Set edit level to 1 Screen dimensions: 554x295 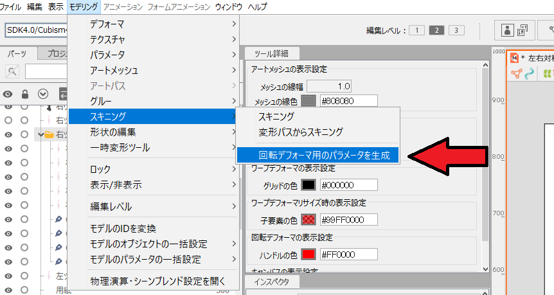pyautogui.click(x=417, y=30)
